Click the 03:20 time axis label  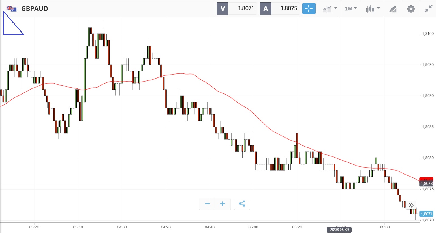click(x=34, y=227)
